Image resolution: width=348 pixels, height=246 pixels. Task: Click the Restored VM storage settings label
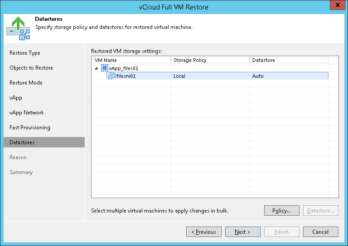126,51
